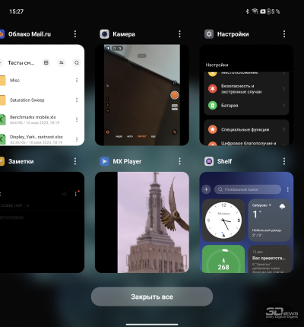Open the Сабурово weather widget
The width and height of the screenshot is (304, 327).
(x=269, y=220)
